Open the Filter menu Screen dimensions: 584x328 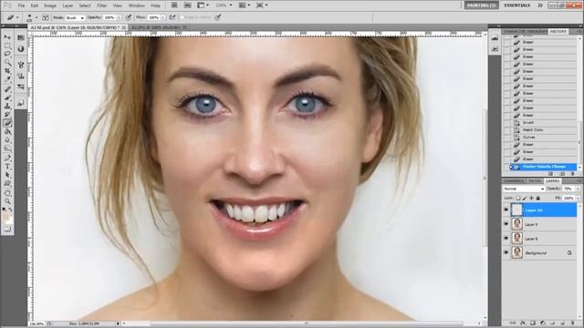click(101, 5)
